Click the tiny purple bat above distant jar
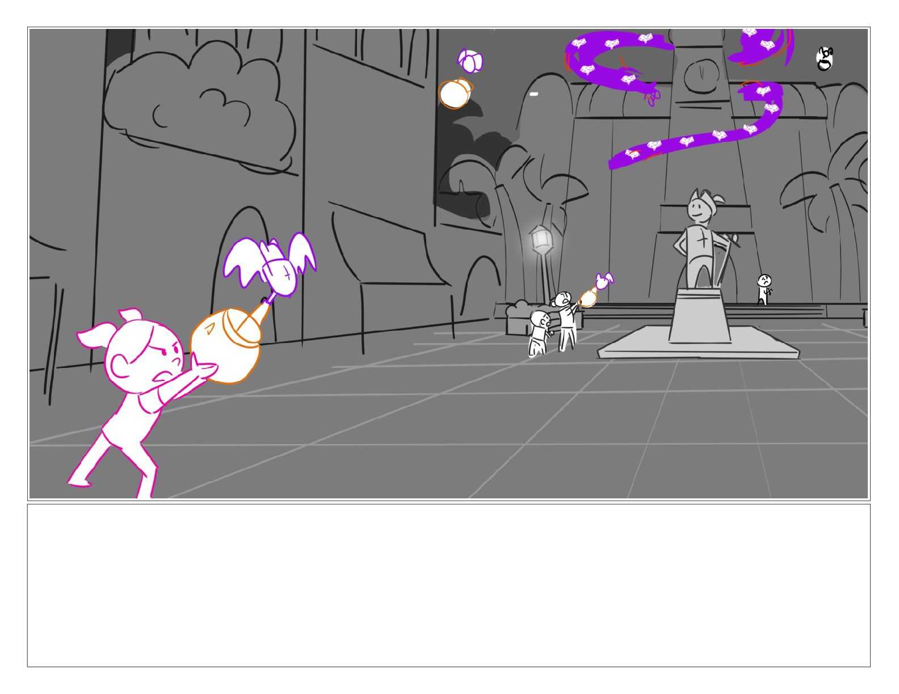 (x=604, y=280)
